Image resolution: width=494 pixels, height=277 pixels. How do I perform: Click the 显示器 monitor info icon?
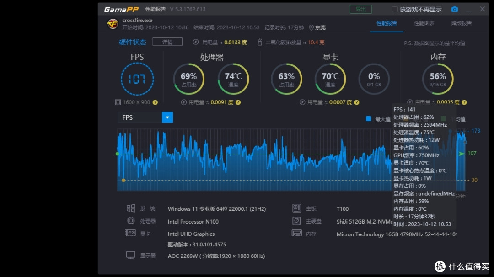(x=131, y=255)
